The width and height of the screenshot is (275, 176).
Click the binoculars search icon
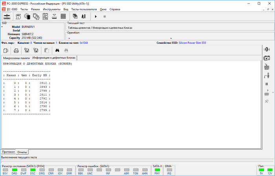coord(57,50)
